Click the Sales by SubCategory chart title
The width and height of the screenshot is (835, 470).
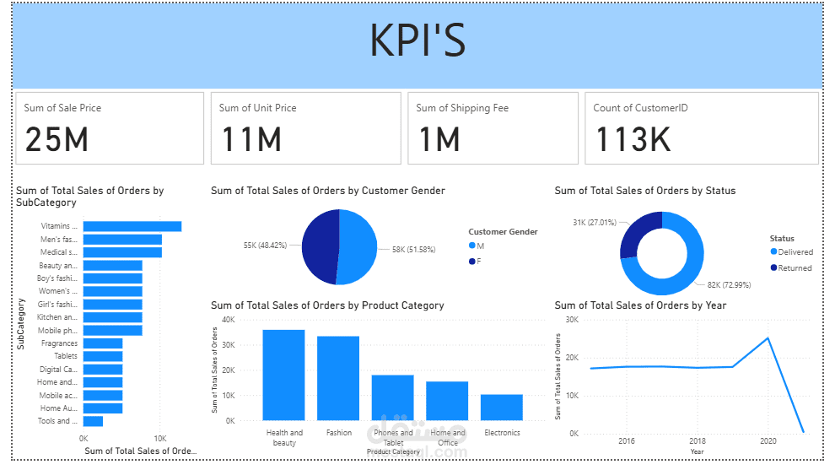point(90,197)
